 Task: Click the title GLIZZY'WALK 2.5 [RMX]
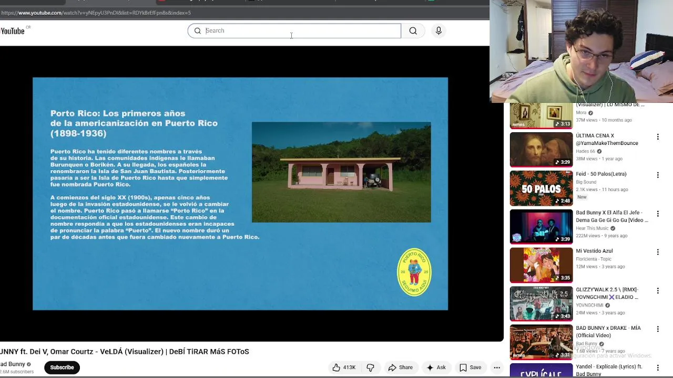pos(607,293)
